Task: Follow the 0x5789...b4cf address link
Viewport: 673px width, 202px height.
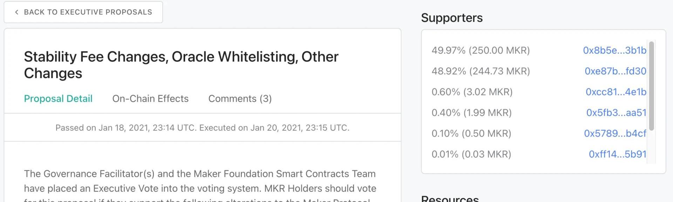Action: 615,134
